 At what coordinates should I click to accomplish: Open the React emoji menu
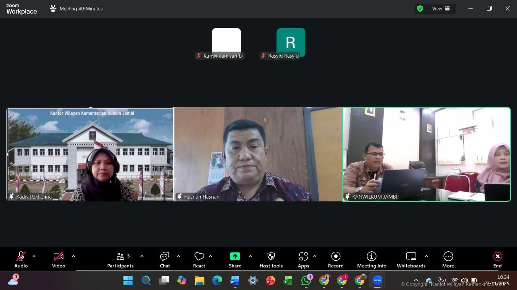199,260
